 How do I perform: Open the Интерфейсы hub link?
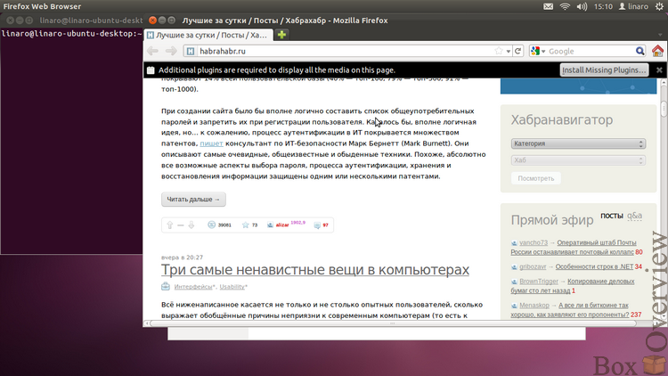tap(193, 287)
